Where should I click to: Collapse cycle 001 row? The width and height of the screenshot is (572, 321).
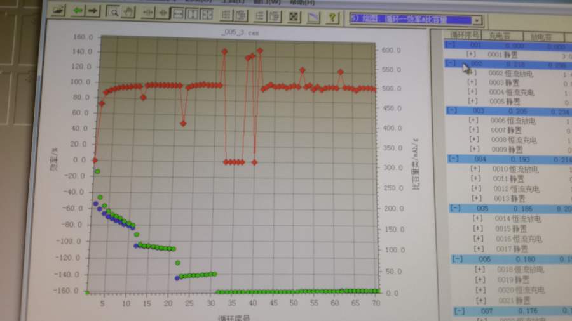coord(451,44)
